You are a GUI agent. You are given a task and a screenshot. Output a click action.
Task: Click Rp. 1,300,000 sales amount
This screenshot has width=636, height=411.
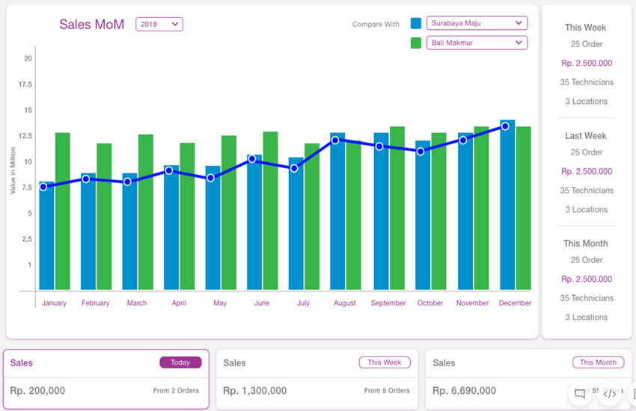click(254, 391)
